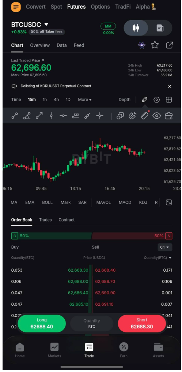The height and width of the screenshot is (372, 182).
Task: Enable the EMA indicator
Action: tap(30, 202)
